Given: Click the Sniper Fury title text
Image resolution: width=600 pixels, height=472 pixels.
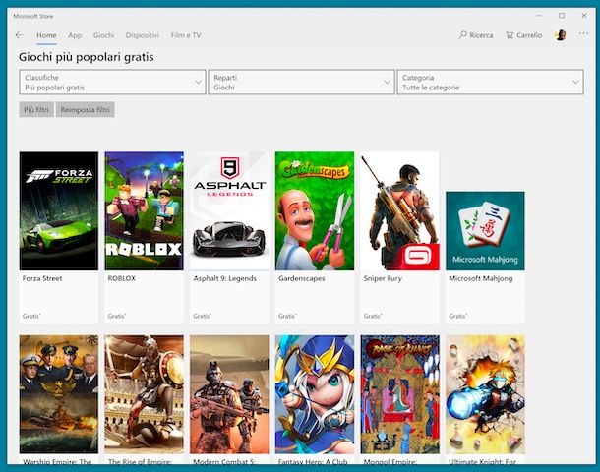Looking at the screenshot, I should point(383,278).
